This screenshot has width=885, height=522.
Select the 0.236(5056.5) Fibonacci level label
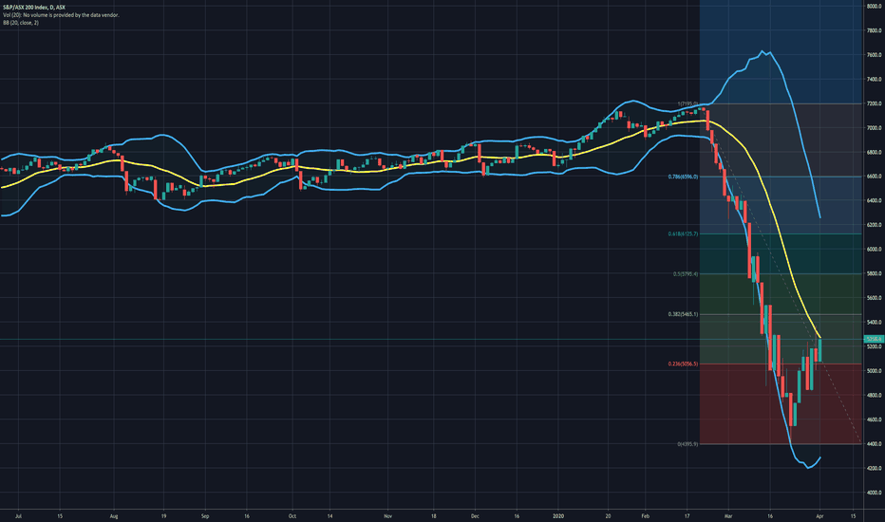point(683,364)
